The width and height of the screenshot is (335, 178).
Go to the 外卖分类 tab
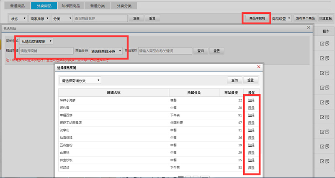pyautogui.click(x=124, y=6)
